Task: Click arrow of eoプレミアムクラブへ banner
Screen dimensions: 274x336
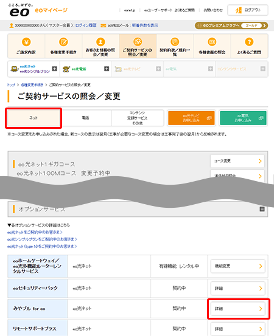Action: 264,26
